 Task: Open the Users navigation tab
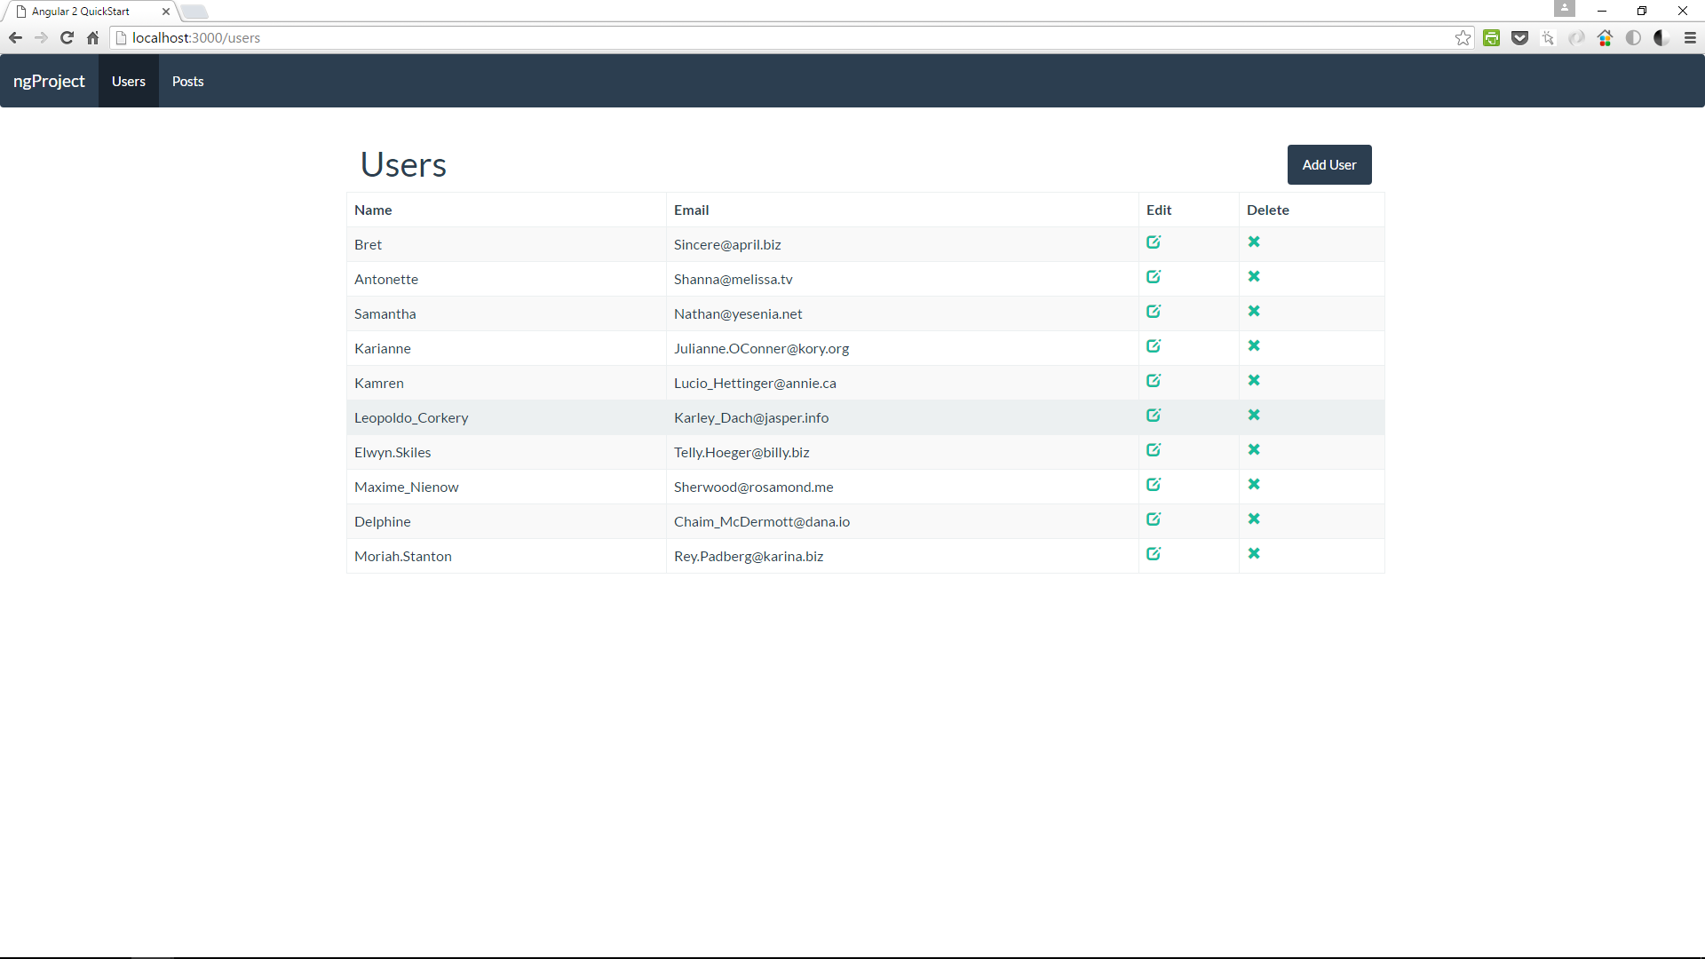[x=129, y=81]
